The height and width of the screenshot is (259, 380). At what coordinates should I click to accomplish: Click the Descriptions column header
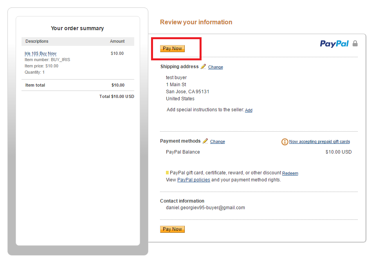click(x=37, y=41)
